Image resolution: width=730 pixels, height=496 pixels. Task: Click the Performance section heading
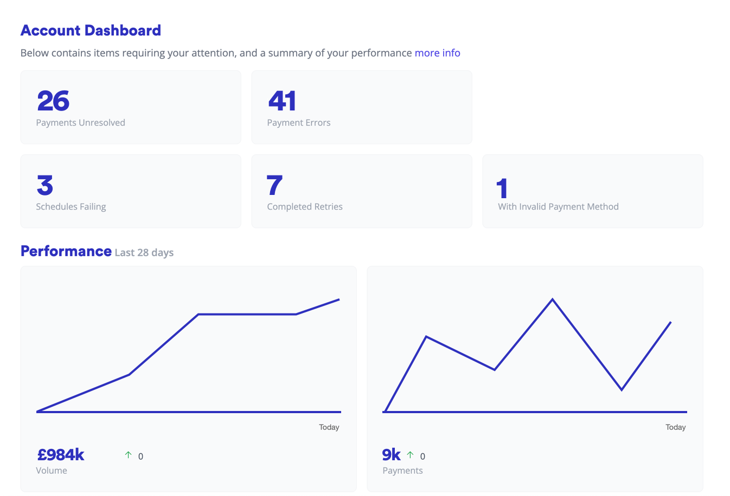click(66, 251)
